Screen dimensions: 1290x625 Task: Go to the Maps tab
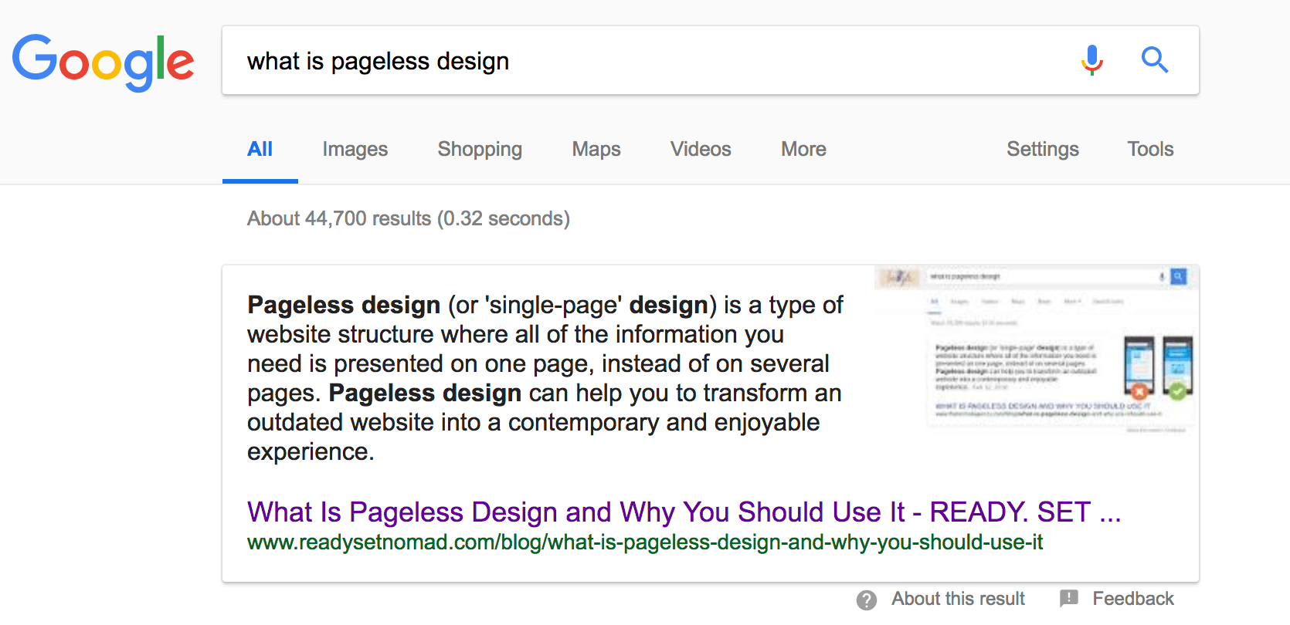coord(596,150)
